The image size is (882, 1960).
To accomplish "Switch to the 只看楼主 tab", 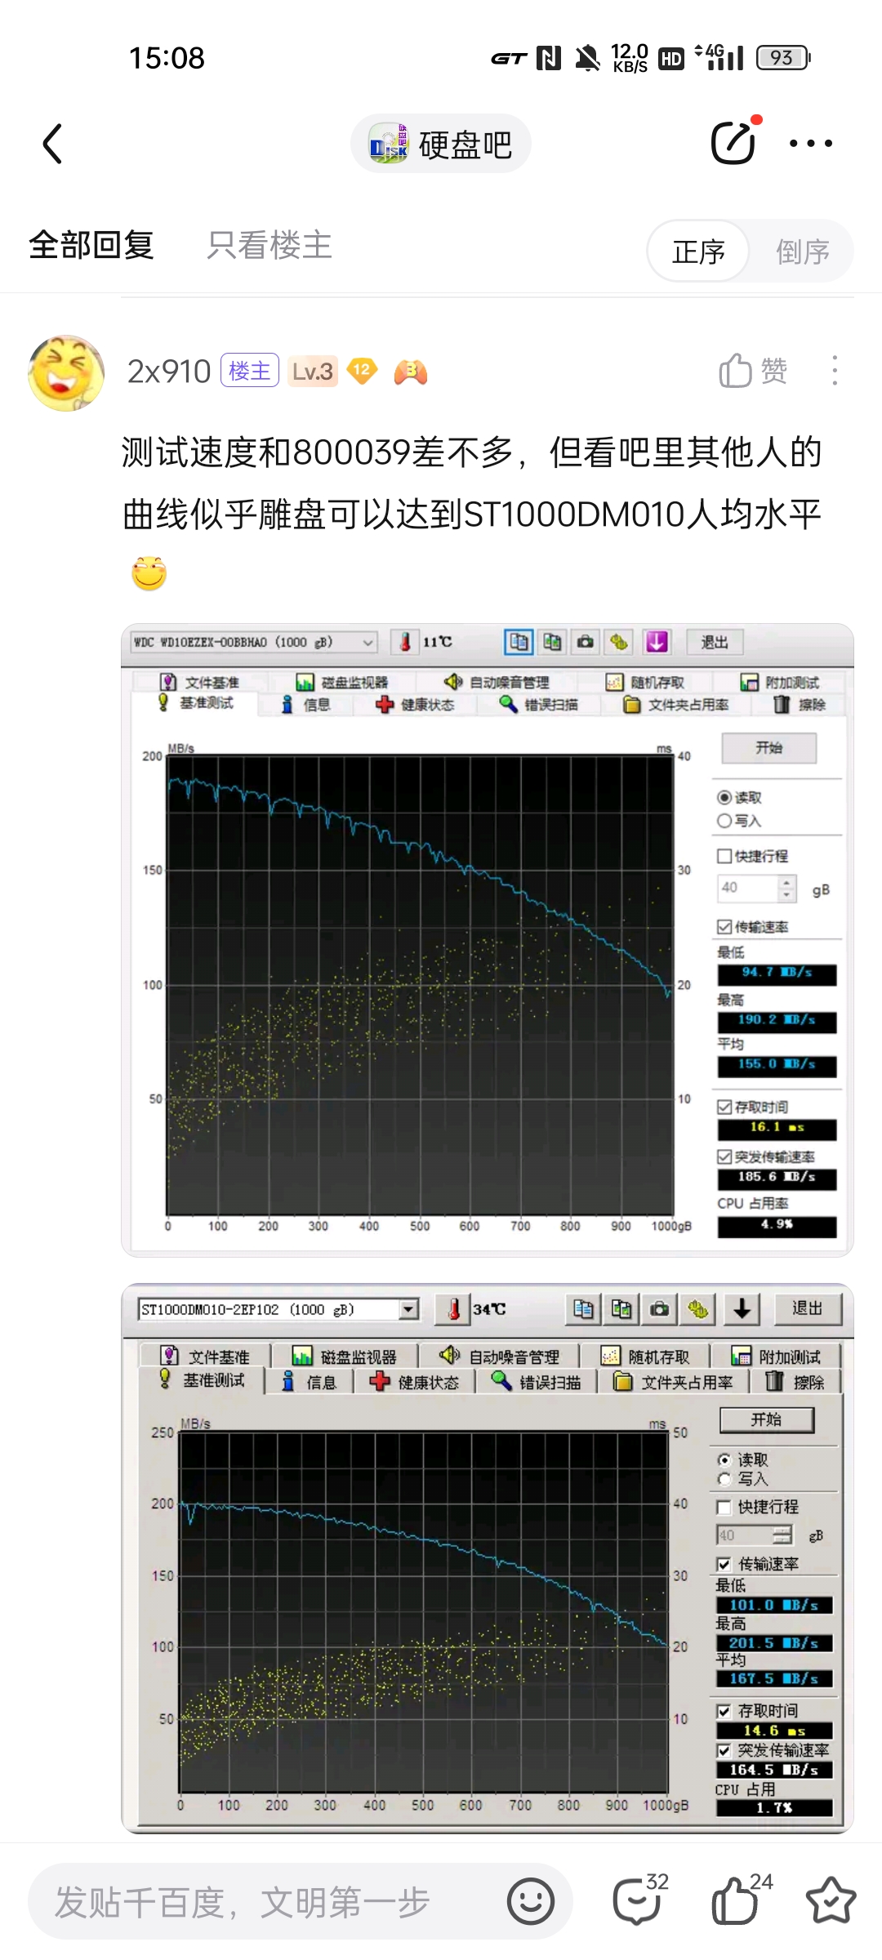I will [269, 245].
